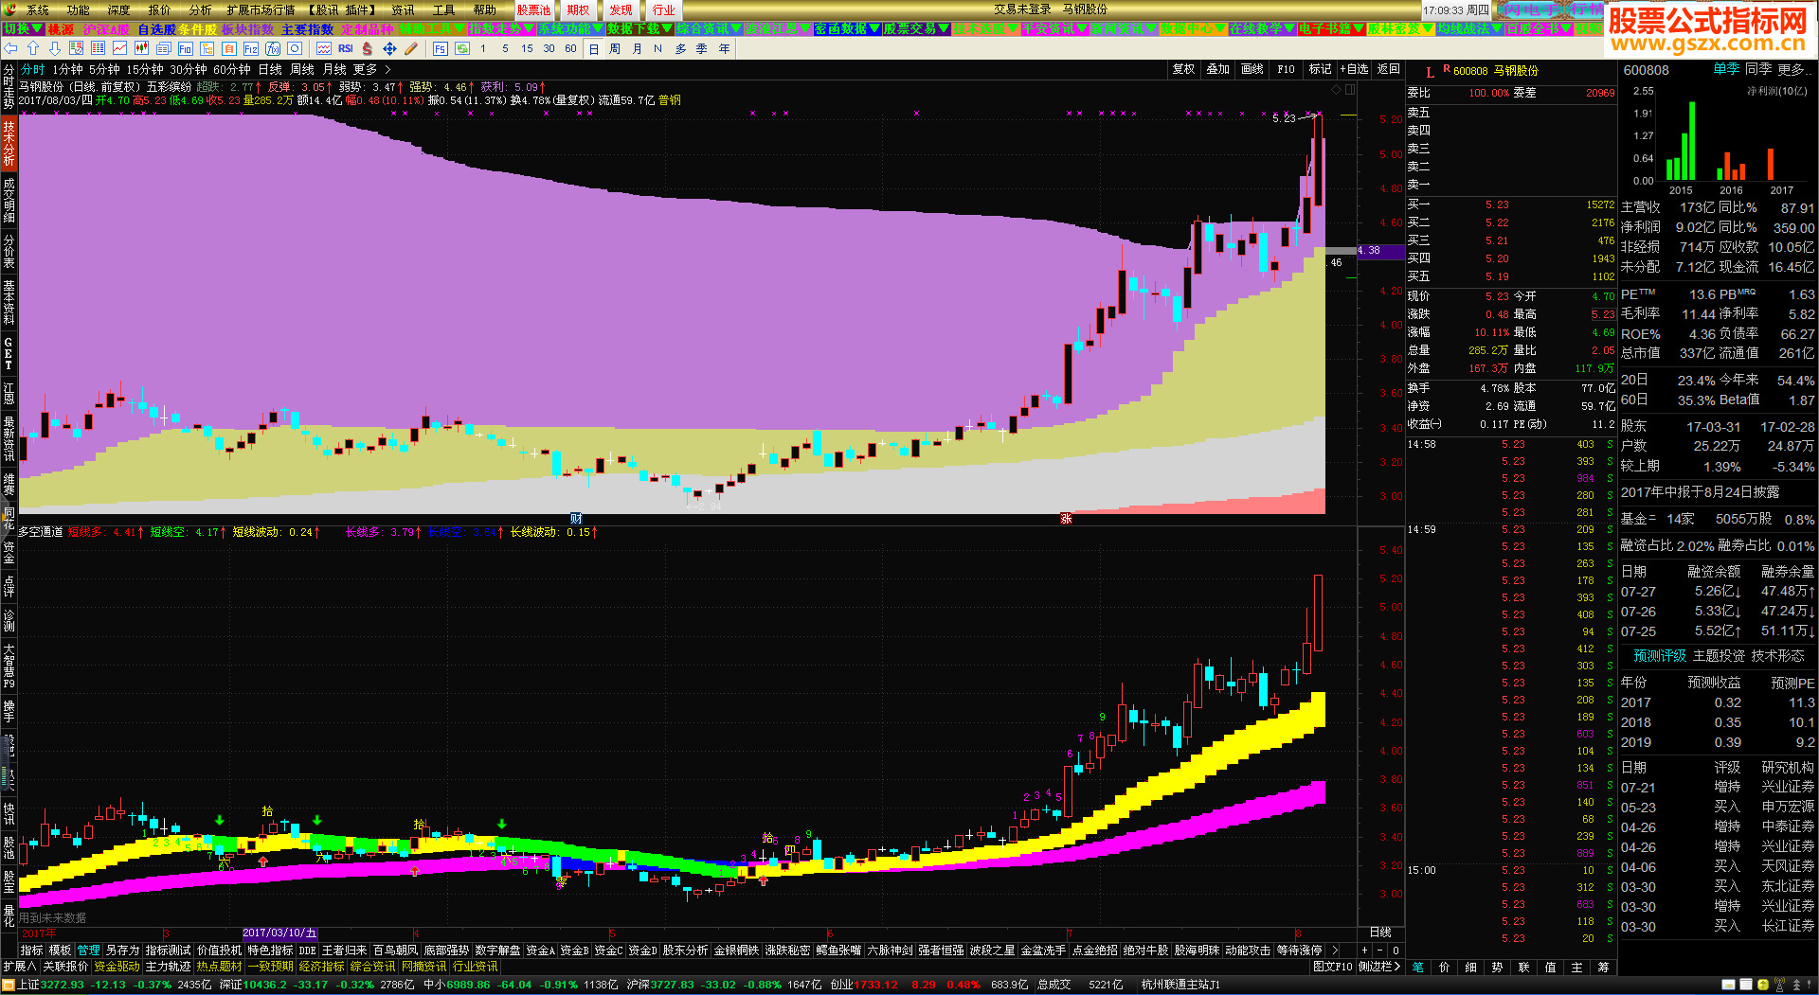
Task: Click the Fi2 toolbar icon
Action: point(251,48)
